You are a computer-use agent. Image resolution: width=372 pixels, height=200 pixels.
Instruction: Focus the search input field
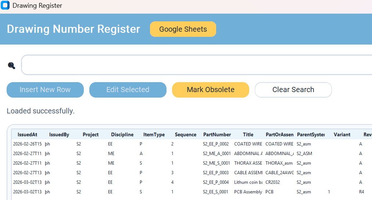click(x=196, y=65)
